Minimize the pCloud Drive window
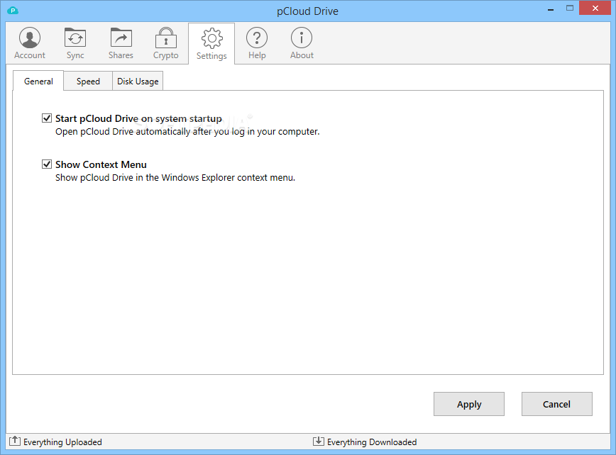616x455 pixels. click(x=551, y=9)
